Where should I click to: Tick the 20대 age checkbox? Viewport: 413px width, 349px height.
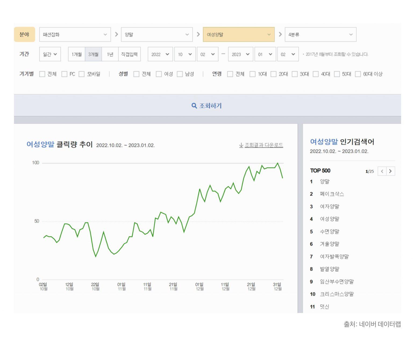273,74
